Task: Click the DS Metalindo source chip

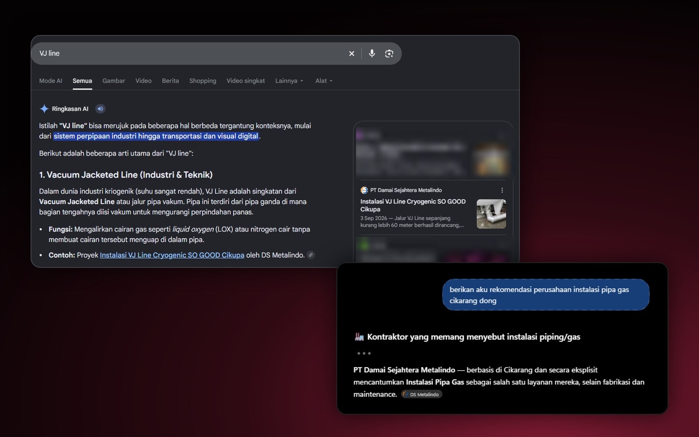Action: pos(422,394)
